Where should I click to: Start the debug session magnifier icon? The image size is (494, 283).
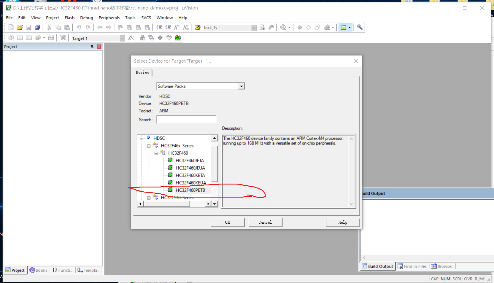(x=283, y=28)
